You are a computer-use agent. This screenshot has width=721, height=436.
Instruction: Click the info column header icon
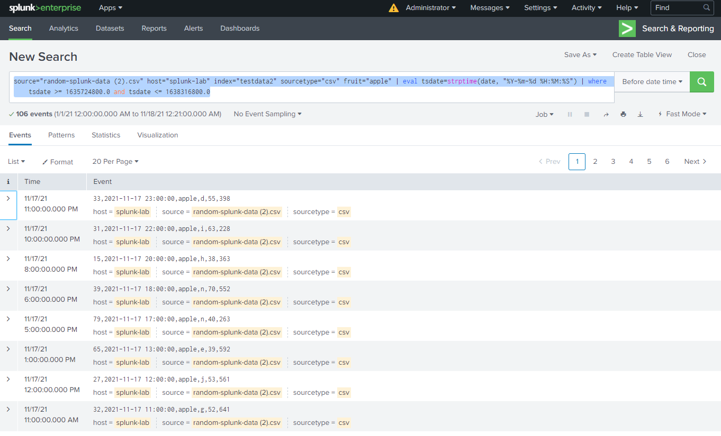pyautogui.click(x=8, y=182)
